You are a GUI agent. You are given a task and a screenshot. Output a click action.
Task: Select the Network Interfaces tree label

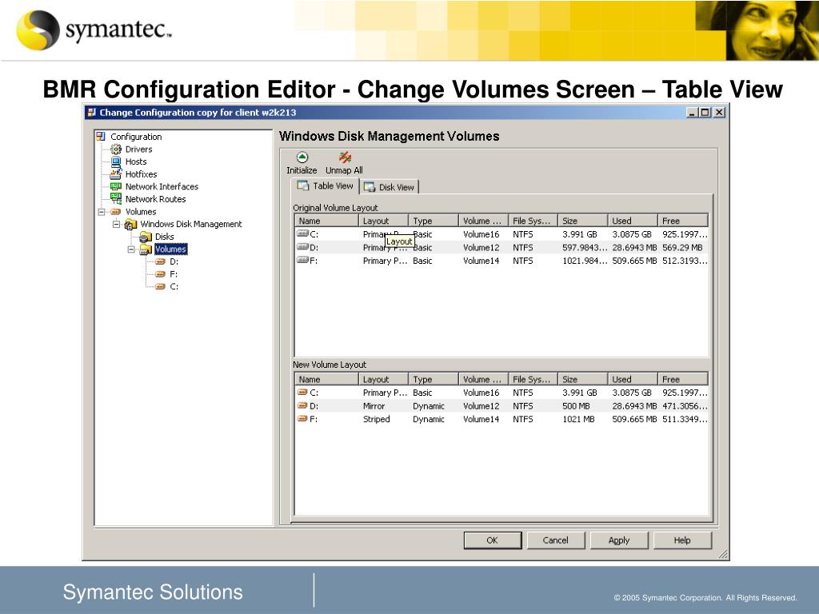pyautogui.click(x=162, y=186)
